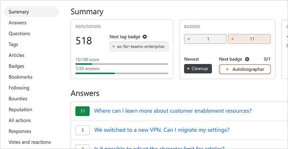Click the silver badge count showing 1
Viewport: 288px width, 149px height.
[205, 39]
